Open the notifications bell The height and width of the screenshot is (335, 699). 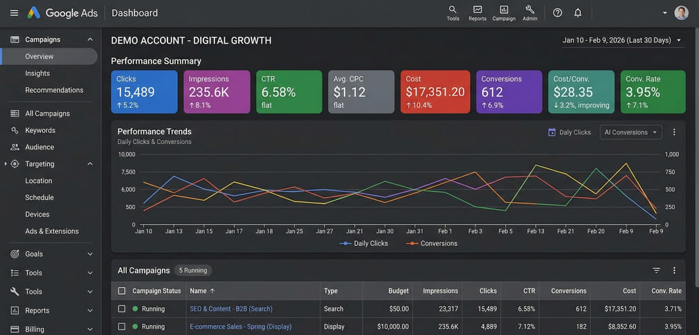click(578, 13)
